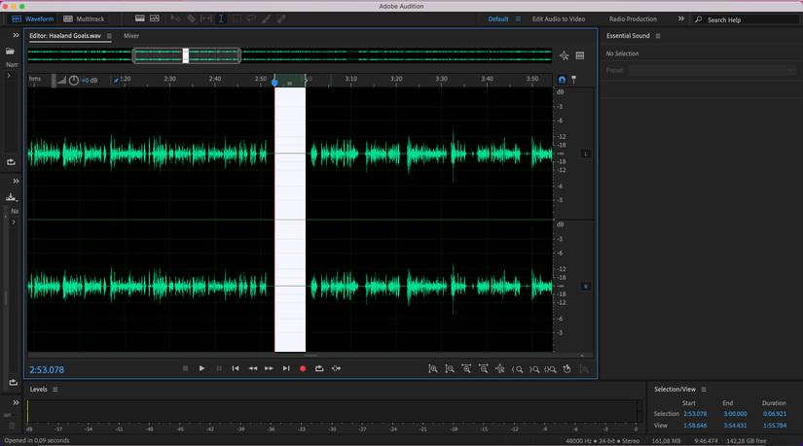
Task: Open the Essential Sound panel menu
Action: (658, 36)
